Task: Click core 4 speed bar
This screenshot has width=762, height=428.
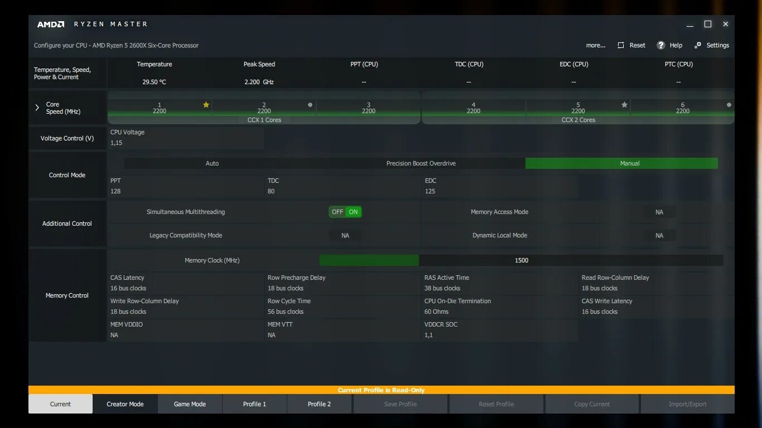Action: [x=474, y=108]
